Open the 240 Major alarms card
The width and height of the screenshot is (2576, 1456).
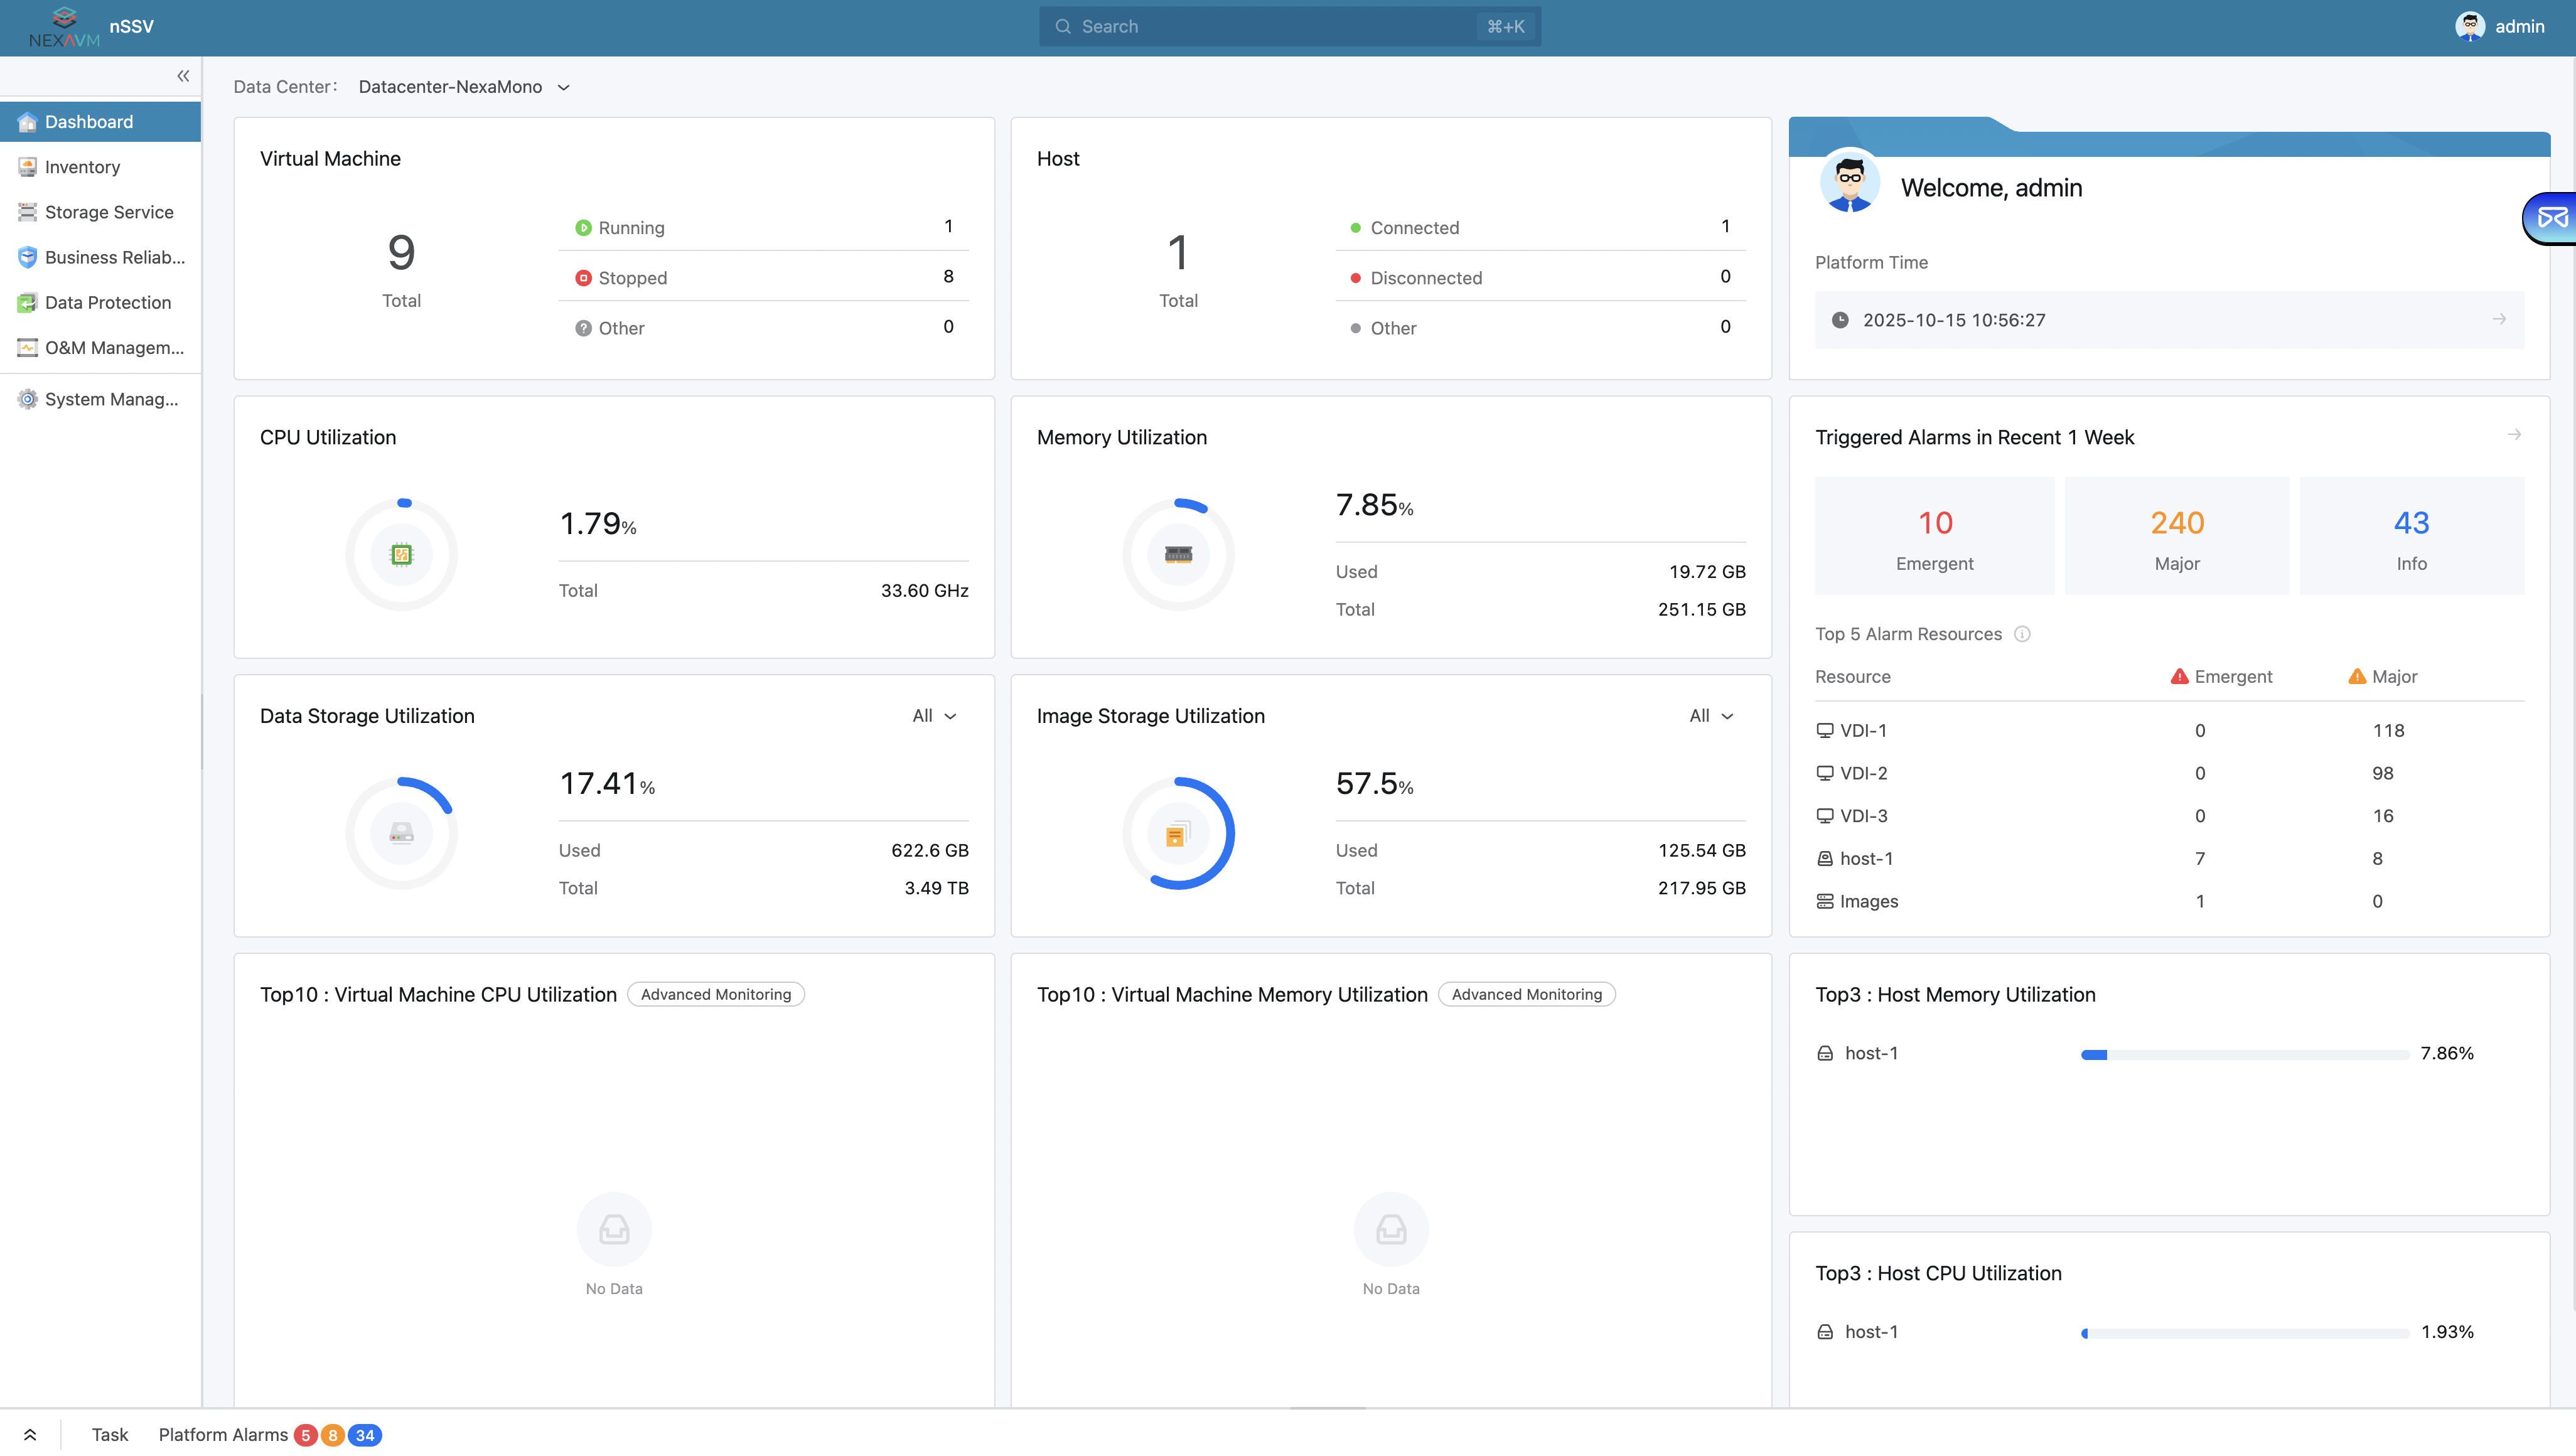(2176, 537)
